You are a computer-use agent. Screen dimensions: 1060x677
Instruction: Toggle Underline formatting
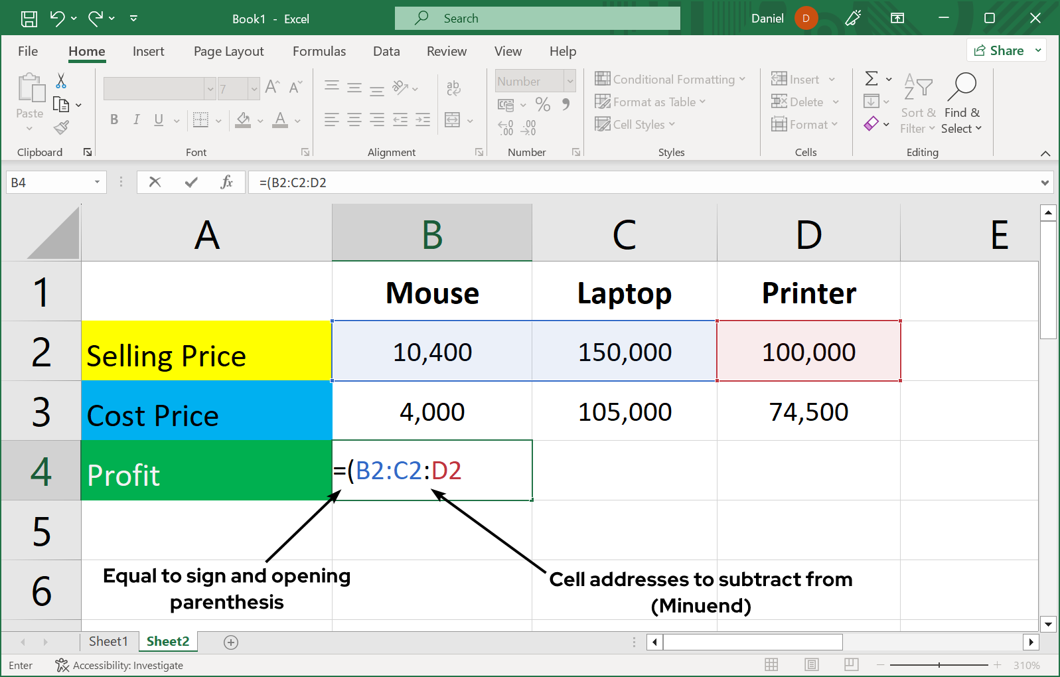159,119
